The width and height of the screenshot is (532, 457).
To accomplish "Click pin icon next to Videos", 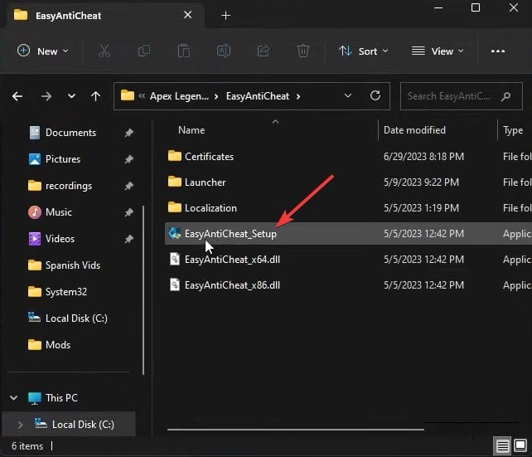I will click(128, 239).
